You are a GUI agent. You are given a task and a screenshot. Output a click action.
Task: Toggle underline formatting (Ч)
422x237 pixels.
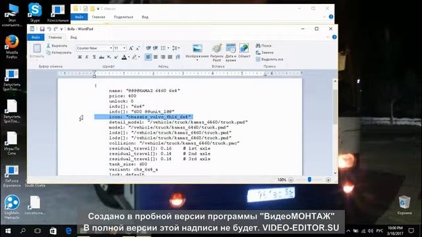pos(94,57)
